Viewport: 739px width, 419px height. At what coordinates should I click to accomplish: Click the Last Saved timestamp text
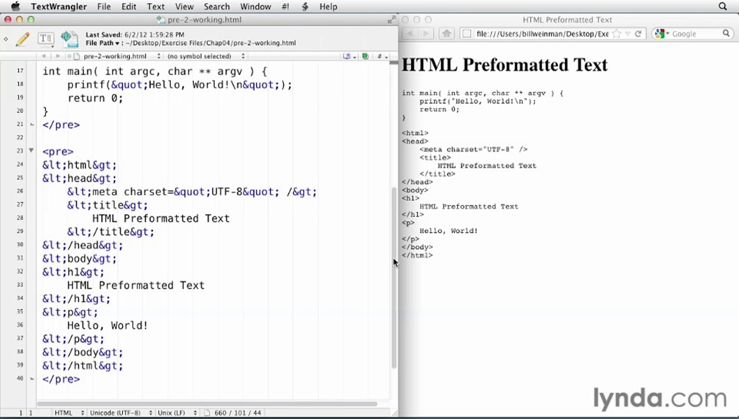[135, 34]
